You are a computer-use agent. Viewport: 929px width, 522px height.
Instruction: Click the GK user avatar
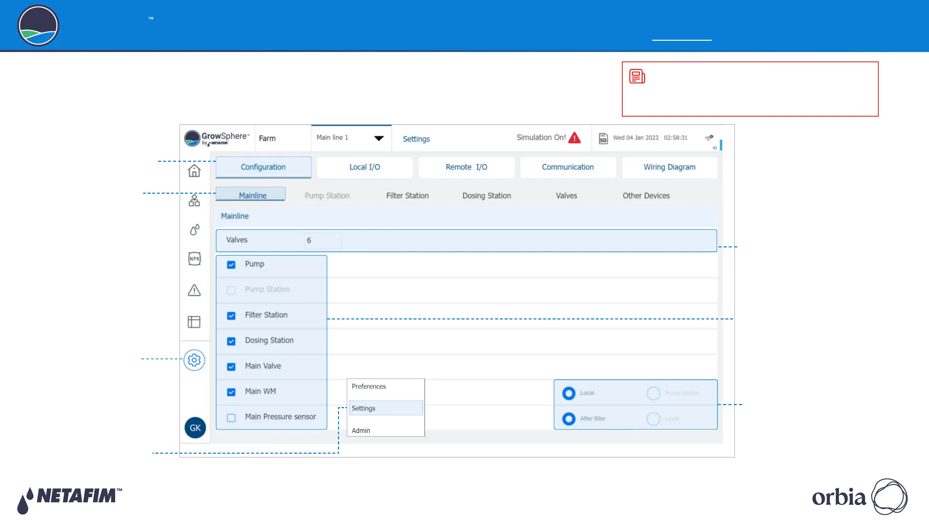click(195, 428)
